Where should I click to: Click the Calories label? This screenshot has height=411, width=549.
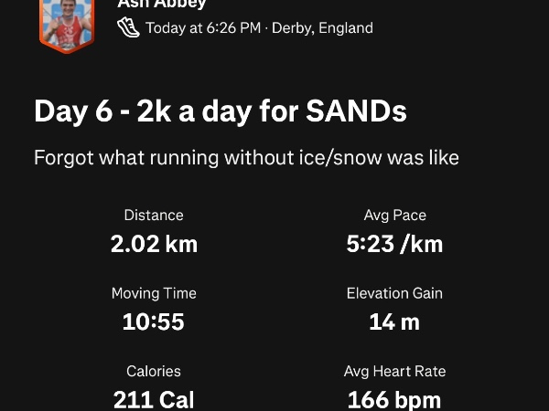click(x=154, y=372)
